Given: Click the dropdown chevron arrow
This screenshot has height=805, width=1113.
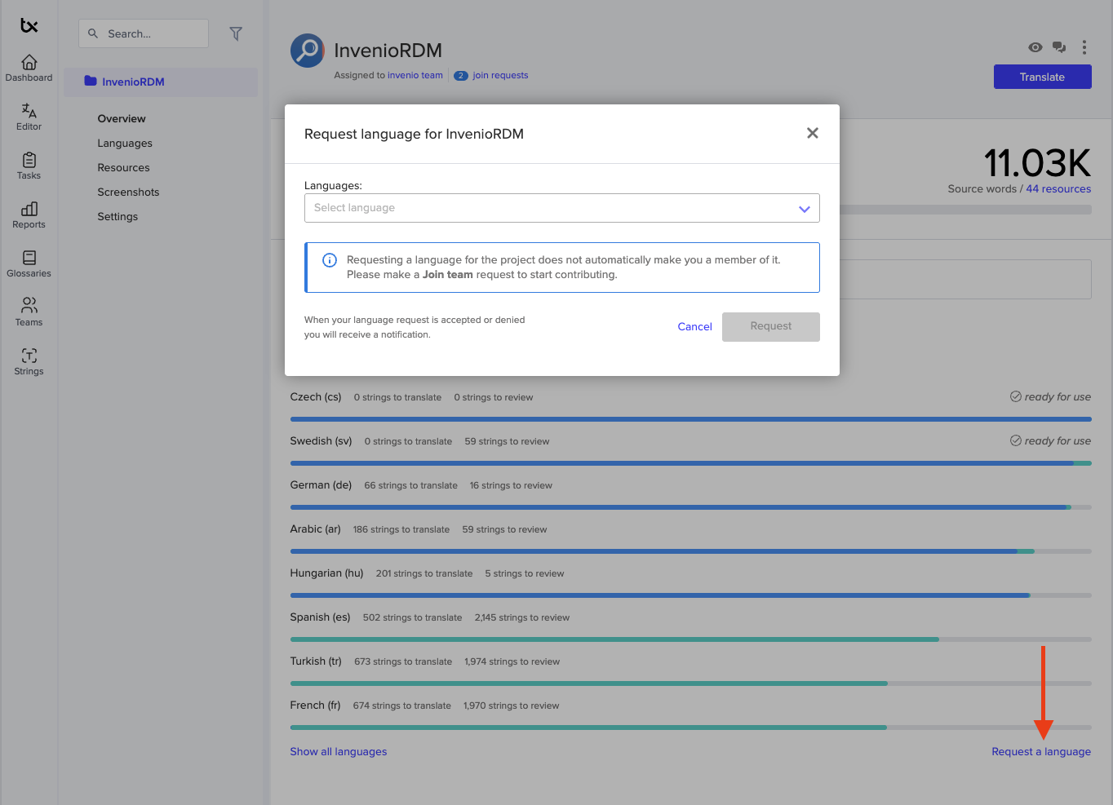Looking at the screenshot, I should click(805, 209).
